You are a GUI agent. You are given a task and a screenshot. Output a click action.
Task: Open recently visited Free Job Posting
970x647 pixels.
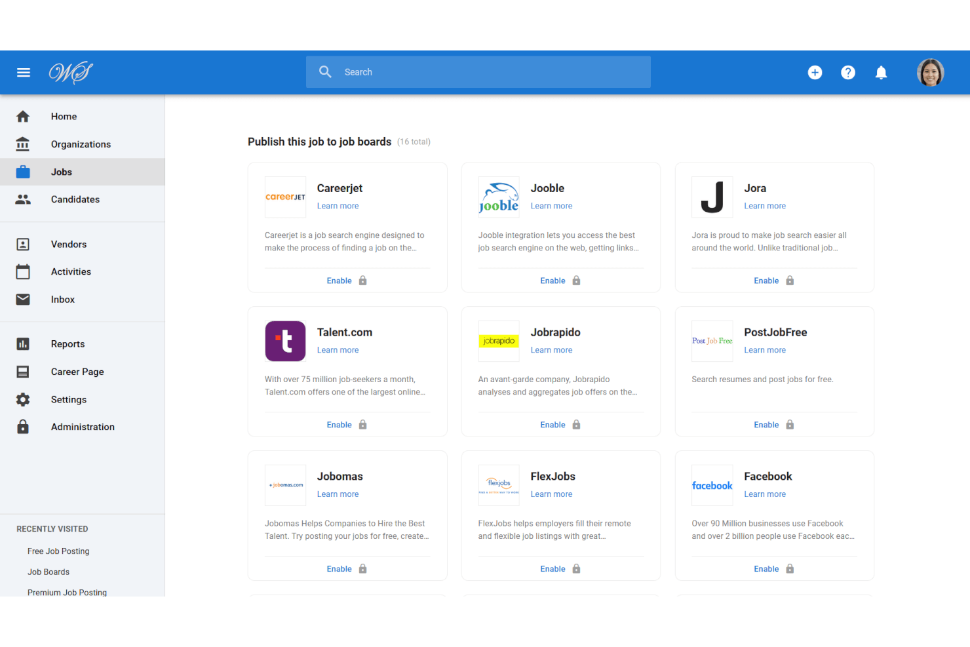(58, 551)
